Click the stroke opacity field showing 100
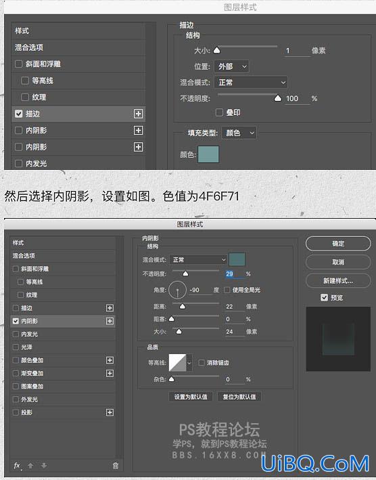The width and height of the screenshot is (376, 480). pyautogui.click(x=297, y=99)
